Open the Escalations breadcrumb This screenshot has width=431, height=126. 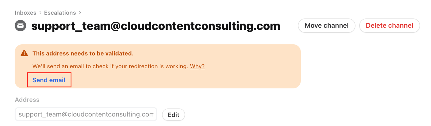coord(60,13)
